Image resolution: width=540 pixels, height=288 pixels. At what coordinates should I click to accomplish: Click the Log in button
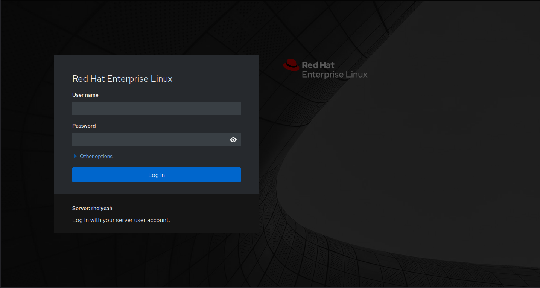point(156,175)
